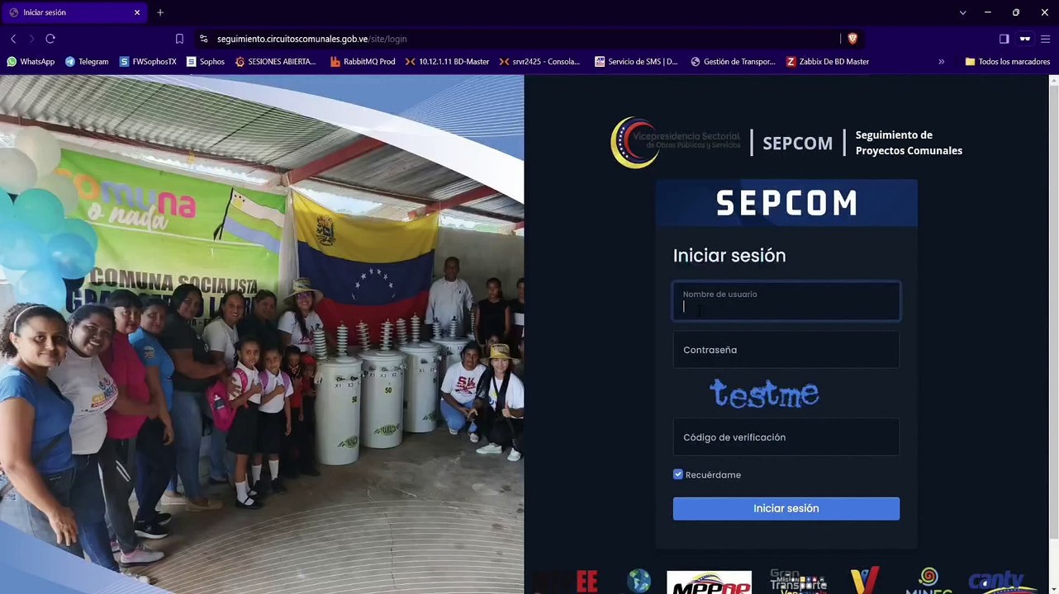Click the blue Iniciar sesión button

786,508
